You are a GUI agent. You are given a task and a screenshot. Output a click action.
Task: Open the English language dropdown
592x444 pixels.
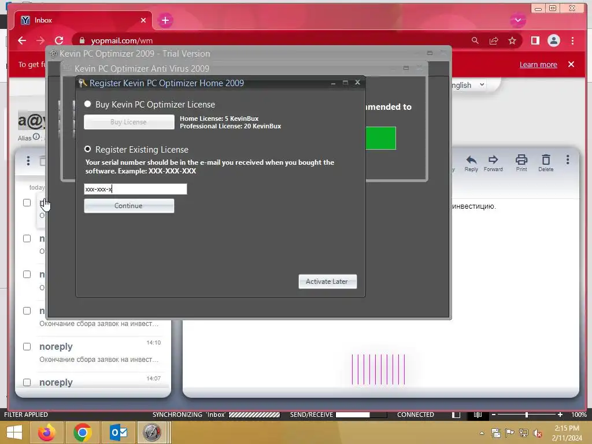[x=468, y=85]
